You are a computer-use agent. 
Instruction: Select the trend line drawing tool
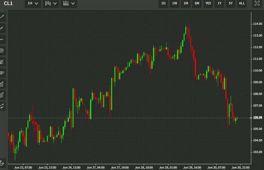2,17
